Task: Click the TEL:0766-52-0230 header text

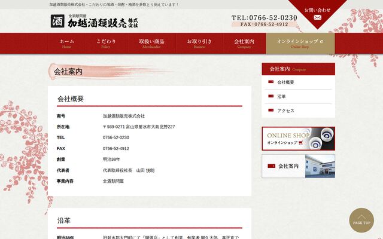Action: 265,17
